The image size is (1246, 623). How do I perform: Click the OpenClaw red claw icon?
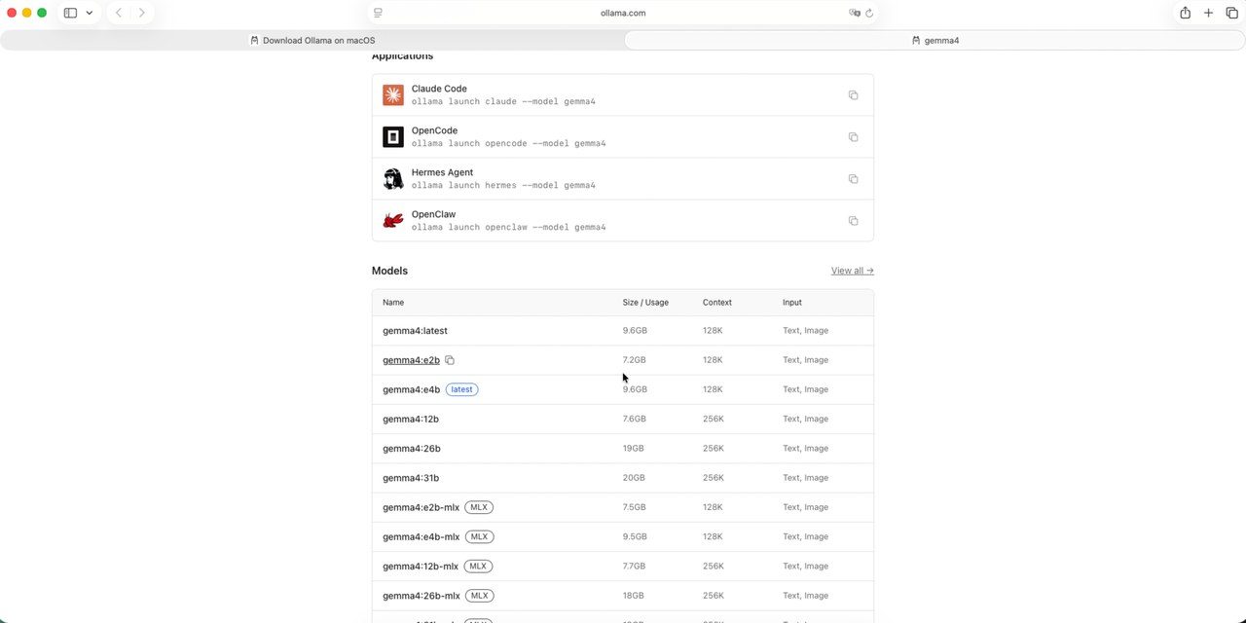point(393,221)
